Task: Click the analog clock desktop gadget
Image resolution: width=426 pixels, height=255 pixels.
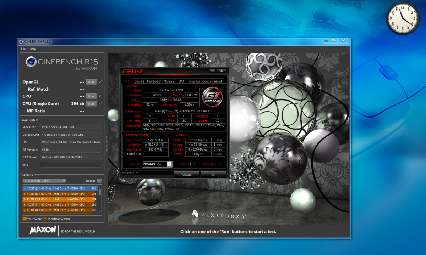Action: (403, 18)
